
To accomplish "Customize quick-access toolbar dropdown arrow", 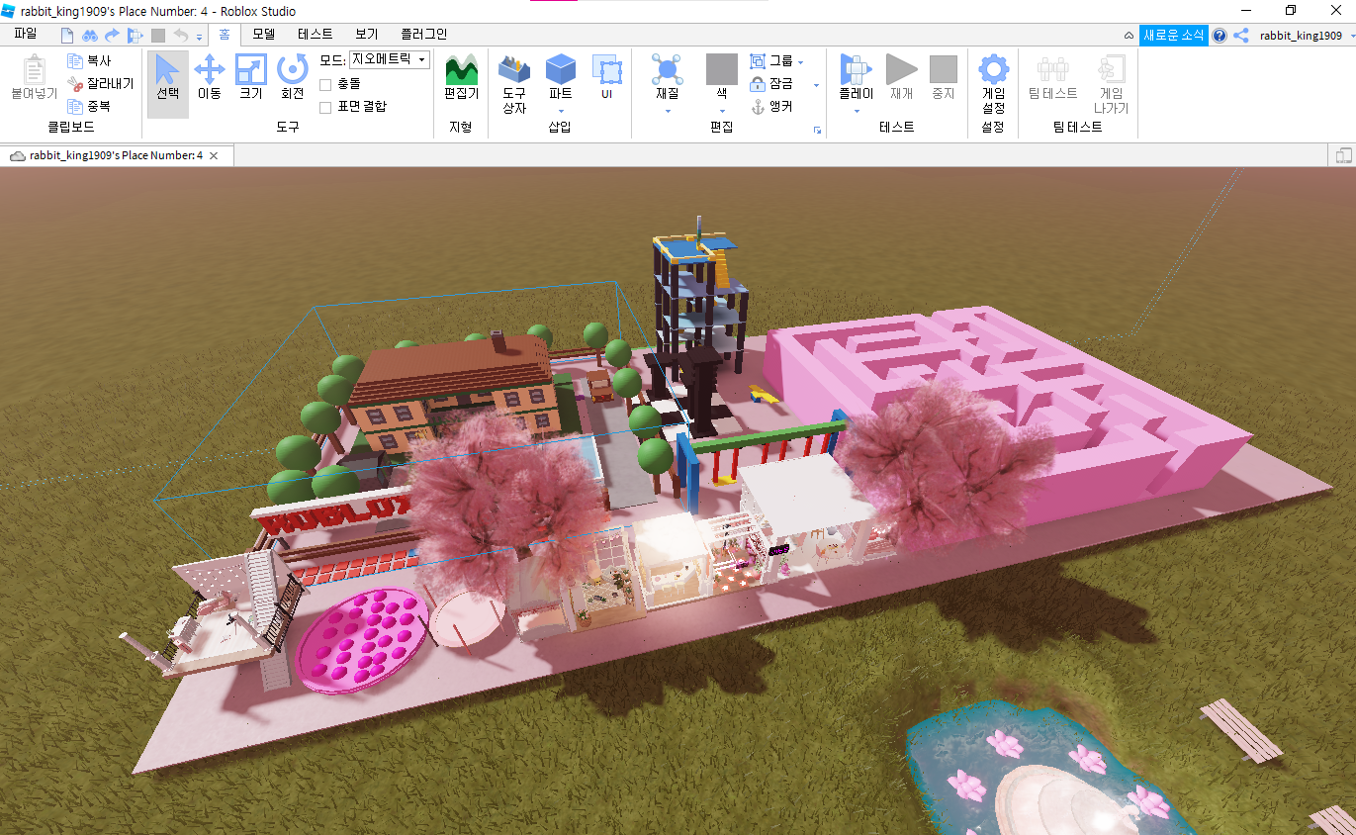I will pos(199,37).
